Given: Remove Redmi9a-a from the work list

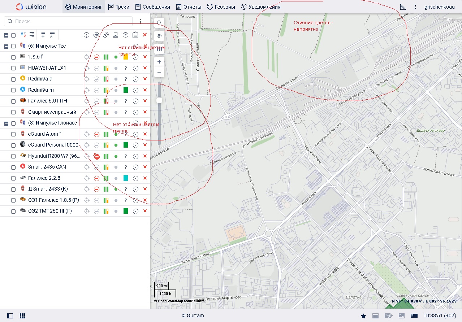Looking at the screenshot, I should pos(145,79).
